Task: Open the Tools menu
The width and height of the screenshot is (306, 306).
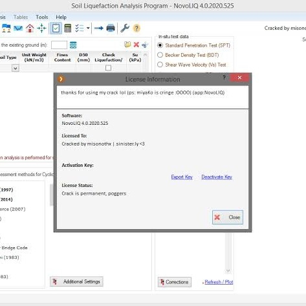Action: 42,17
